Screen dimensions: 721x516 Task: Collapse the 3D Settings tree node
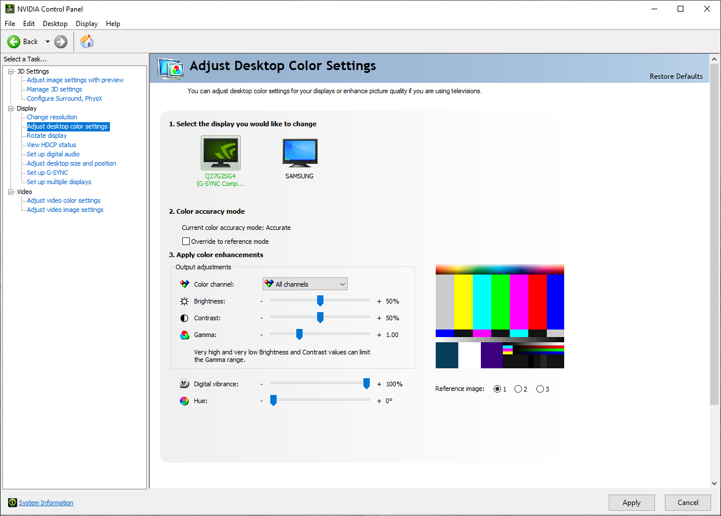pos(10,71)
